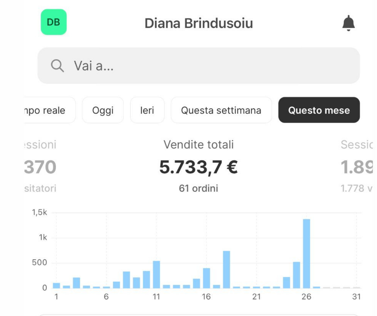Open the Vendite totali heading

pyautogui.click(x=198, y=144)
